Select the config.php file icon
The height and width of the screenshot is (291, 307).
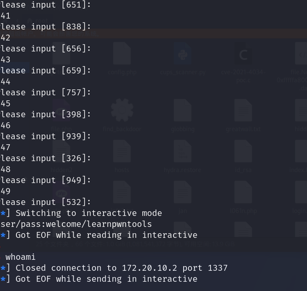click(122, 54)
